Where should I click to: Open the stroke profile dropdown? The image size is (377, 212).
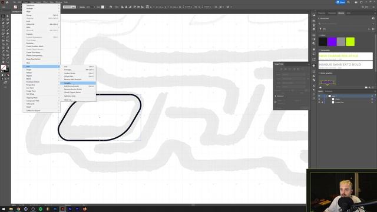click(77, 7)
